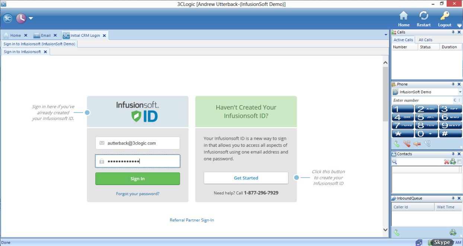Click the green call icon in Phone panel
Image resolution: width=463 pixels, height=246 pixels.
pos(397,144)
